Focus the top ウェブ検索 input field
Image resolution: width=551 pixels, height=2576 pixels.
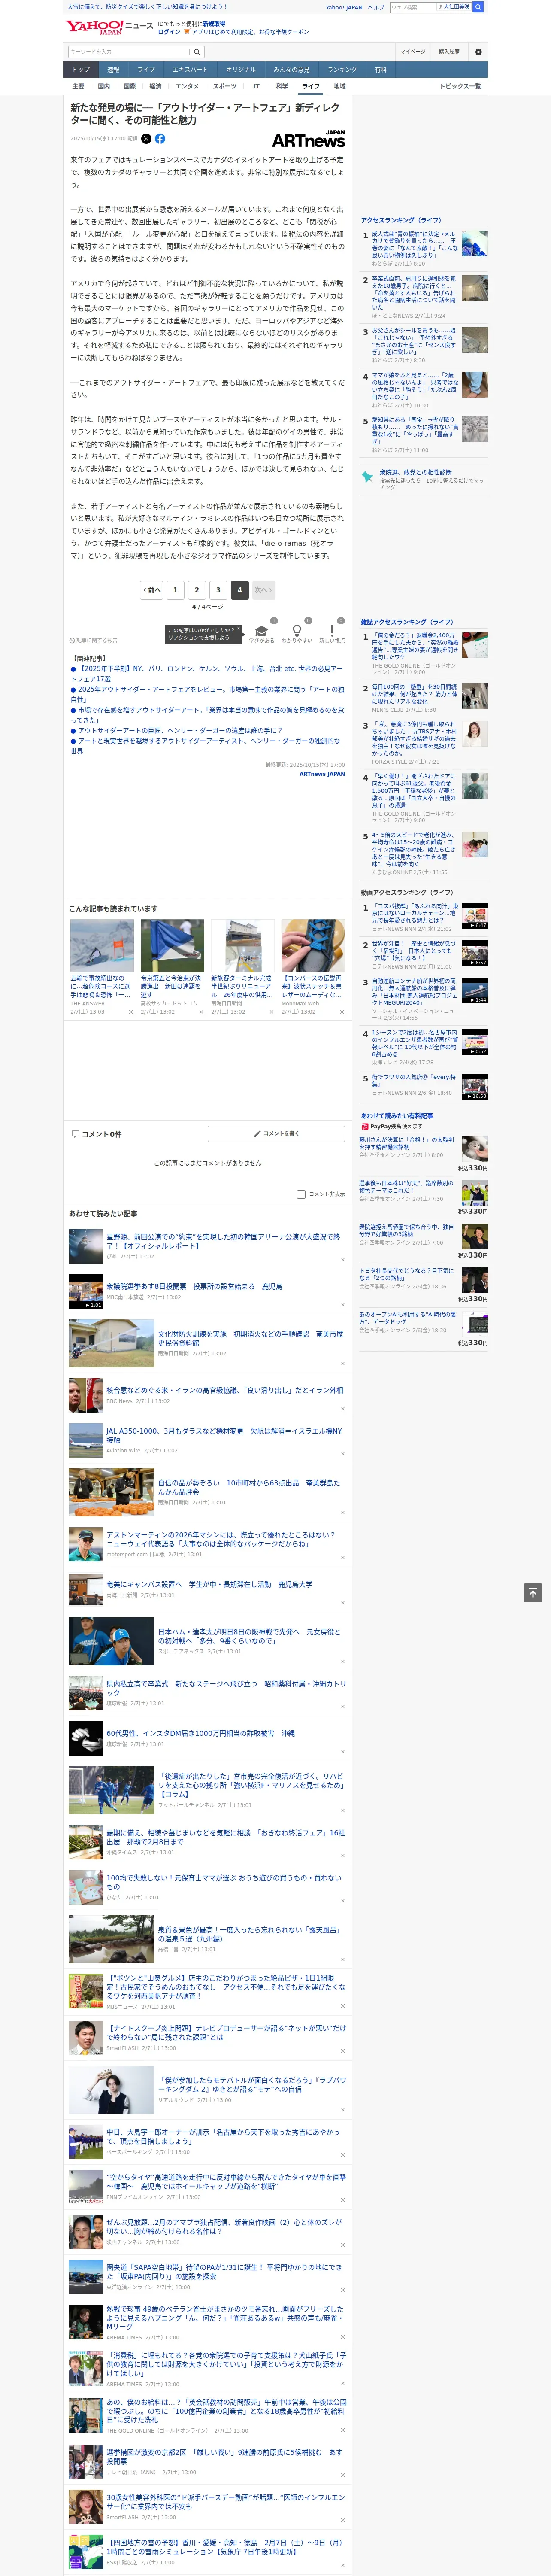point(413,7)
